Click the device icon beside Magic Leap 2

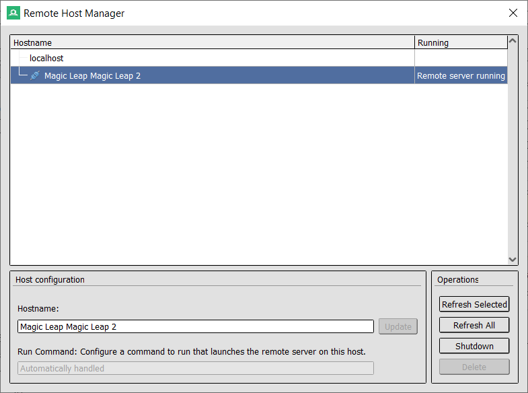coord(35,76)
